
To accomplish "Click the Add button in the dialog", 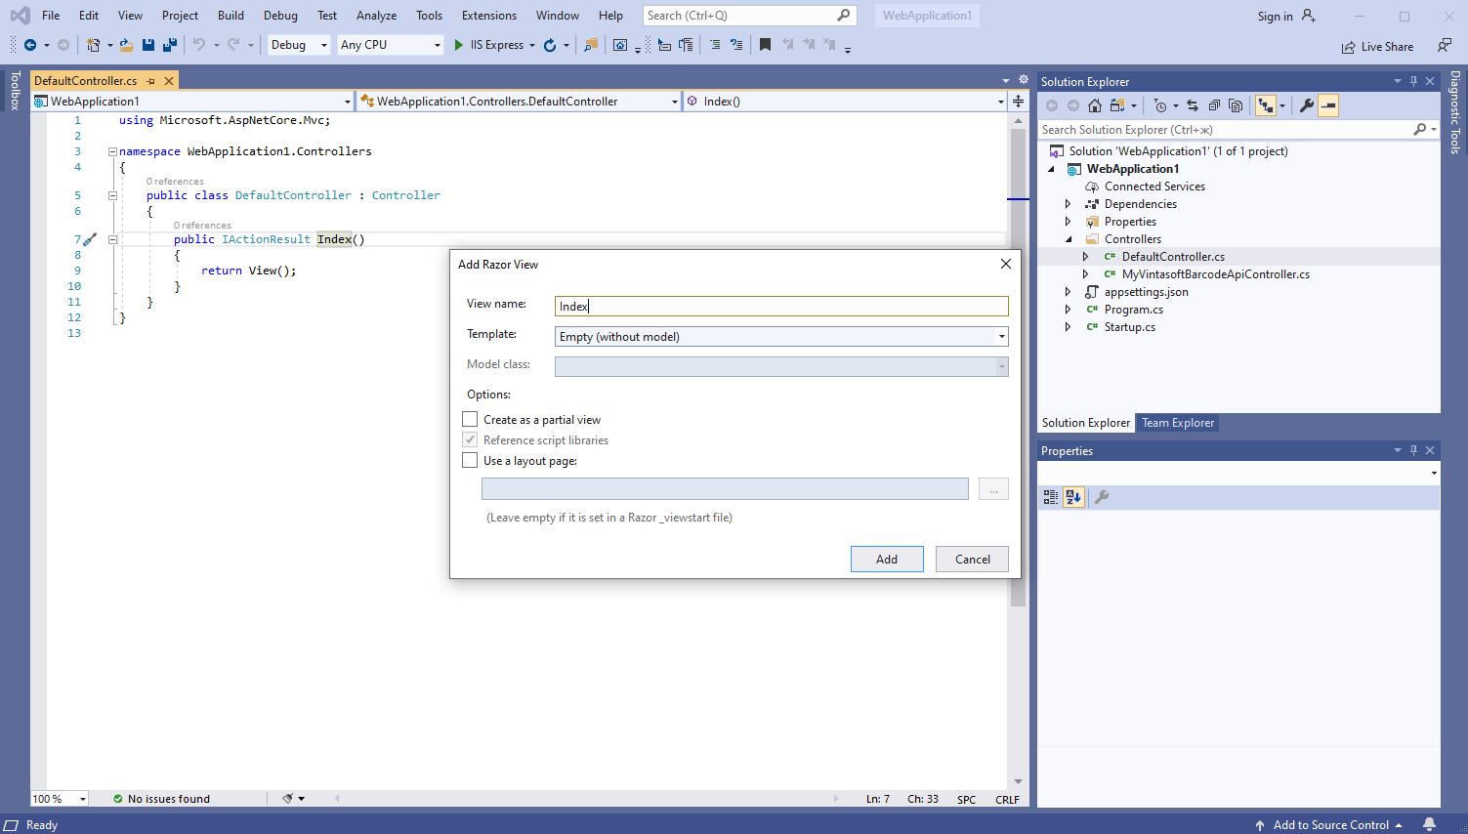I will pos(886,559).
